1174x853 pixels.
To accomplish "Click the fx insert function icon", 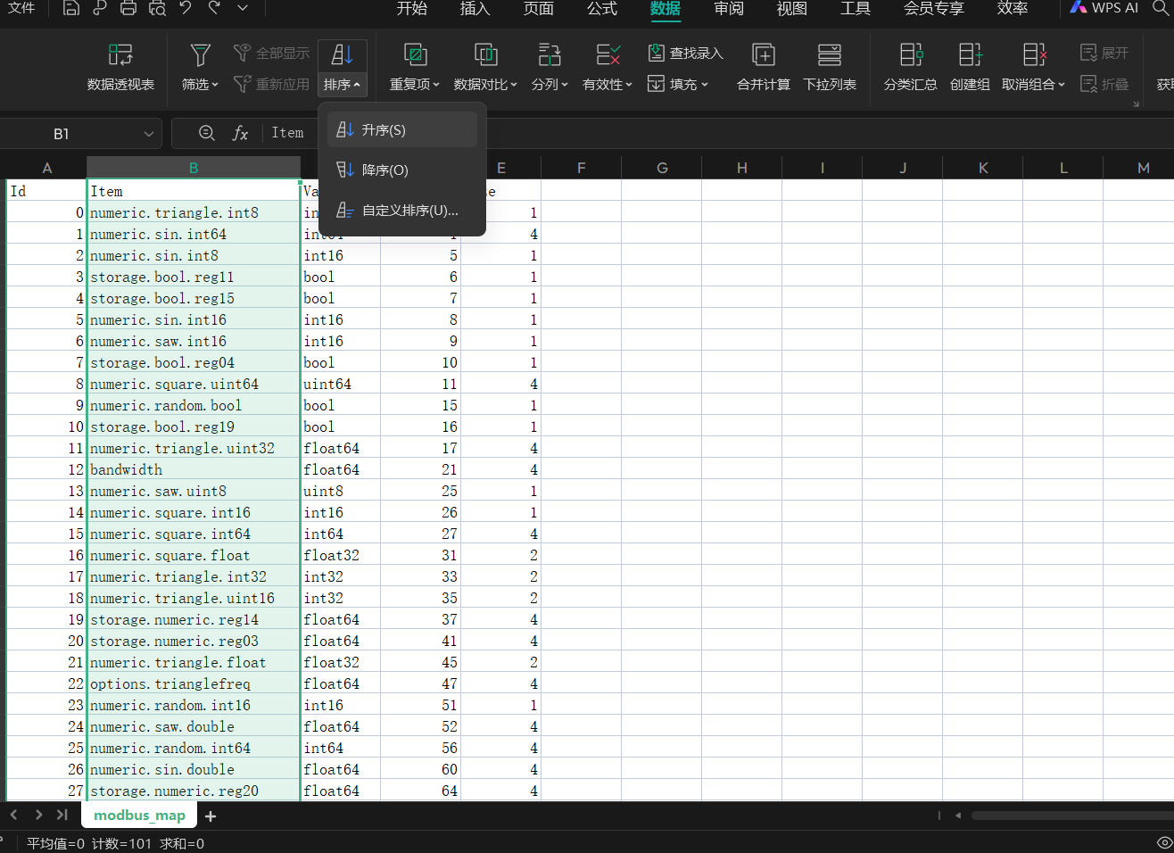I will pyautogui.click(x=240, y=133).
